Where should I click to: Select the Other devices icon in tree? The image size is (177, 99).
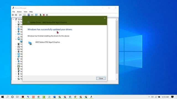pos(19,59)
